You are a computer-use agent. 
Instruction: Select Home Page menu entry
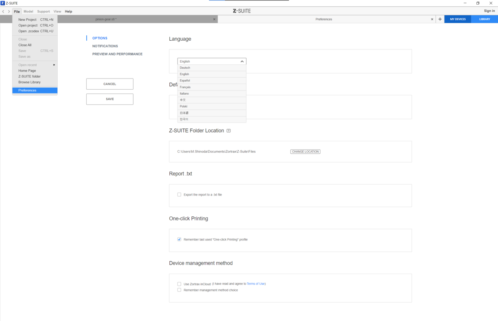35,71
